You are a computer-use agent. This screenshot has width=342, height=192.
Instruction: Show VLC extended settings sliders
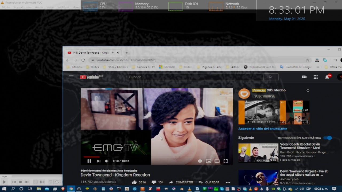pyautogui.click(x=42, y=182)
